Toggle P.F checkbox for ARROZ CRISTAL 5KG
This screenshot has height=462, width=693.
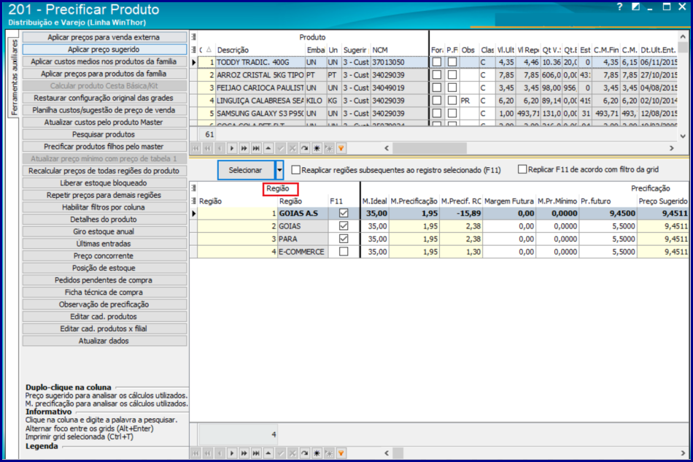click(x=452, y=75)
